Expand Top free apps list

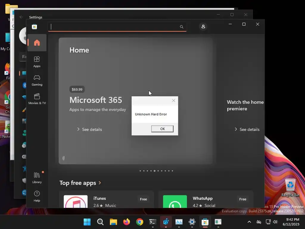(80, 183)
